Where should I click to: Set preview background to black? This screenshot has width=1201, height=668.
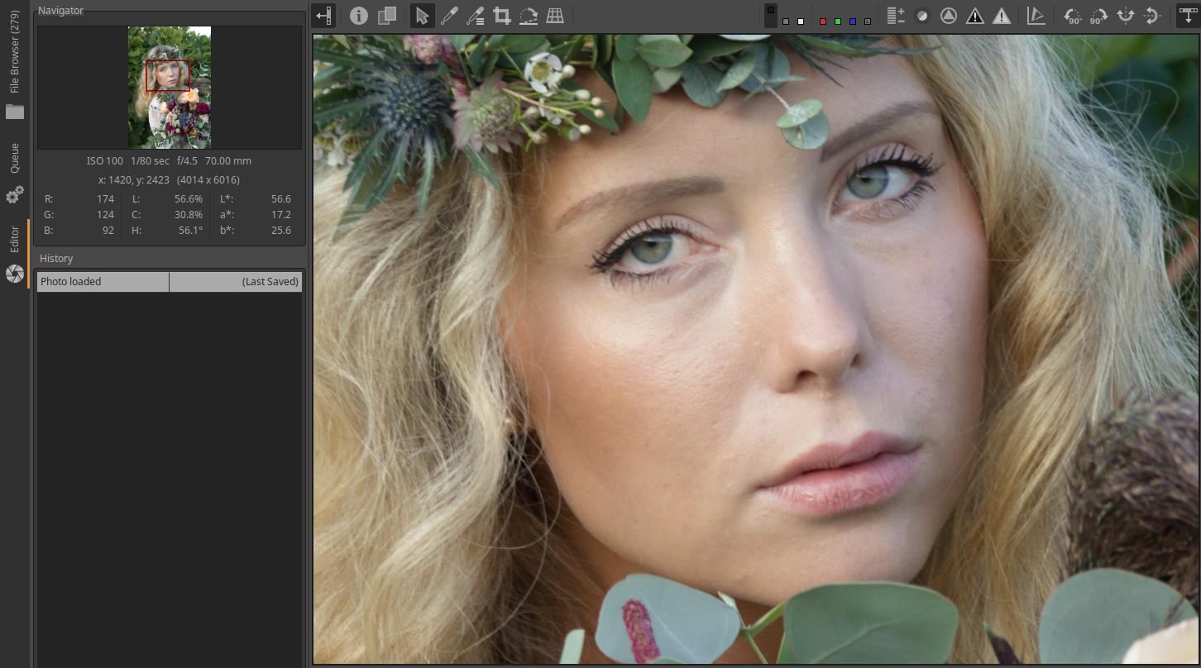[770, 11]
